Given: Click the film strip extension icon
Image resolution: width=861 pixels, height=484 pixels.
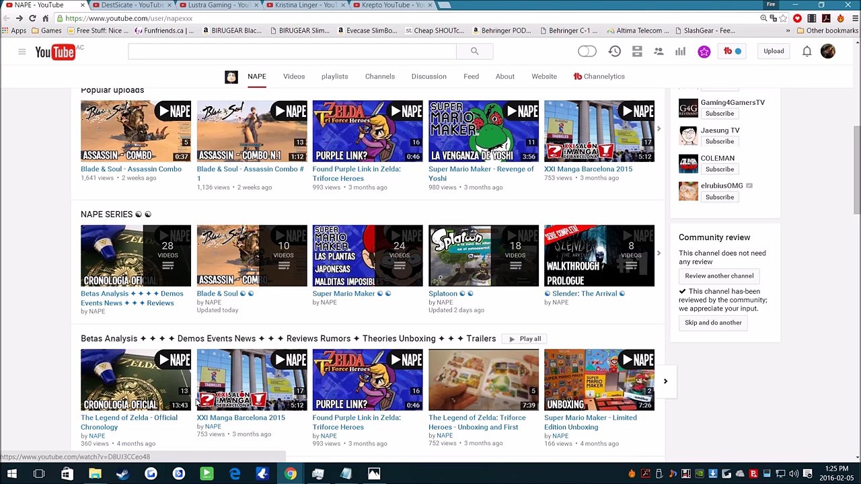Looking at the screenshot, I should (x=812, y=18).
